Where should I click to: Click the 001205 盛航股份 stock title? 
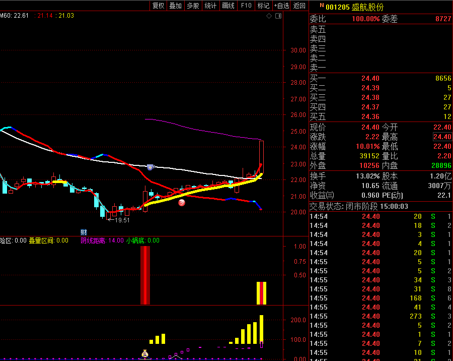(354, 7)
